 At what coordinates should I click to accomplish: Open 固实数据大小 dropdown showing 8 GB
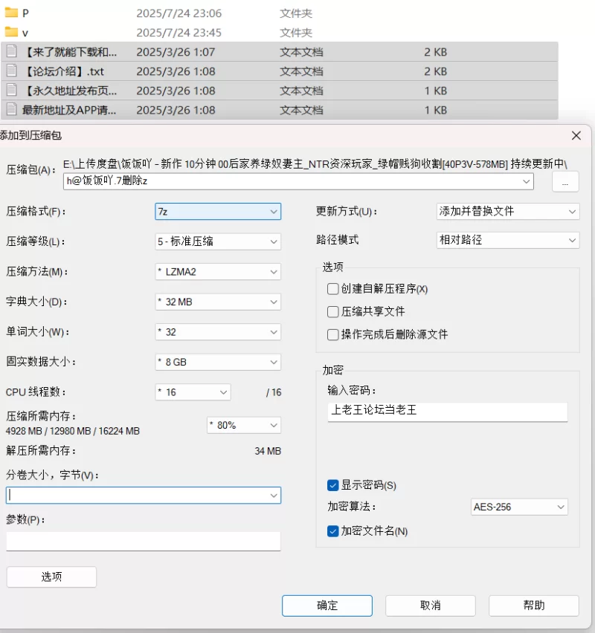(x=218, y=362)
